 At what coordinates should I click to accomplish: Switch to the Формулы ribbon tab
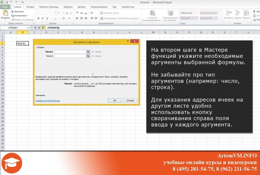coord(68,7)
